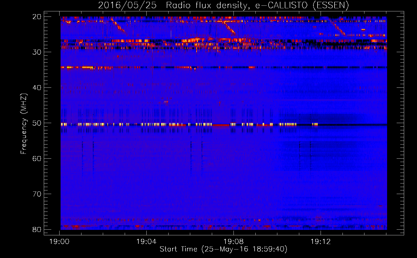Click the "Frequency (MHZ)" axis label
This screenshot has width=417, height=258.
point(24,124)
